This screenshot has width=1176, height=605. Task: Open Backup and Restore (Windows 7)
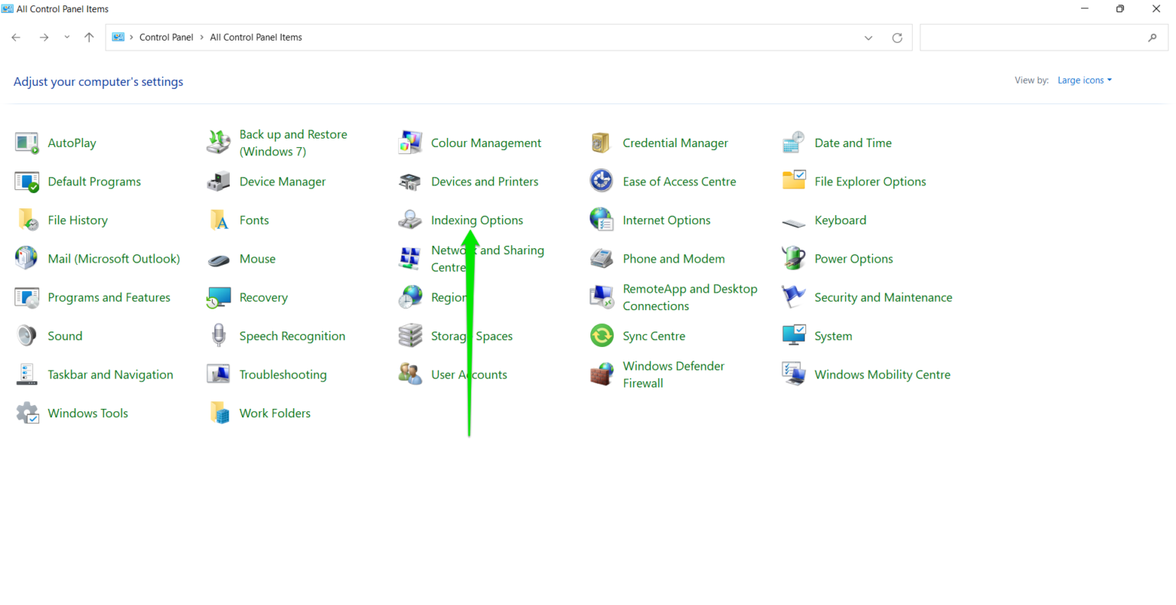294,142
